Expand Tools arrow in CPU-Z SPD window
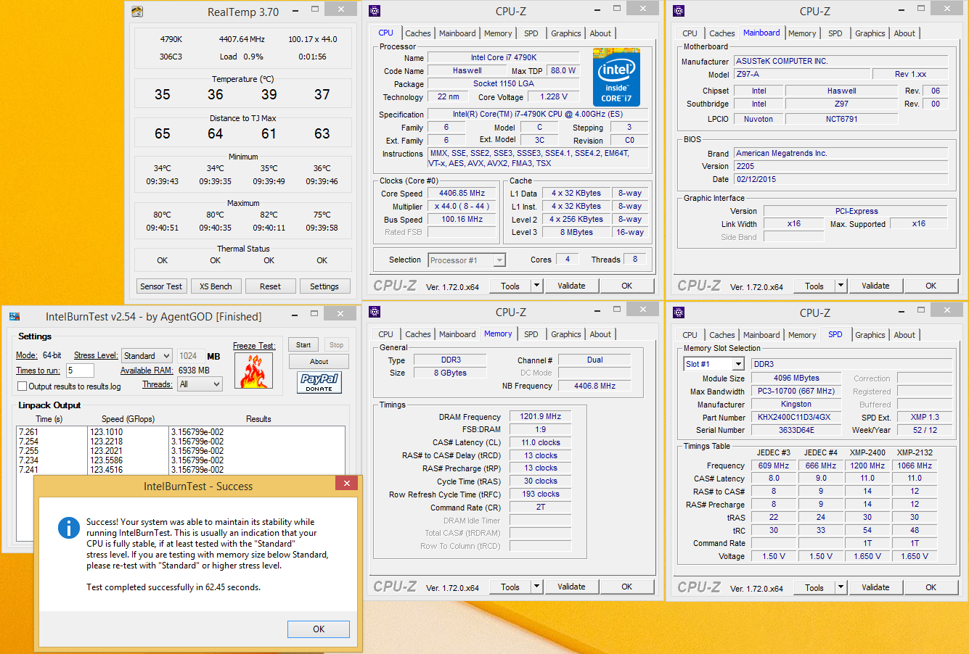 pyautogui.click(x=841, y=587)
